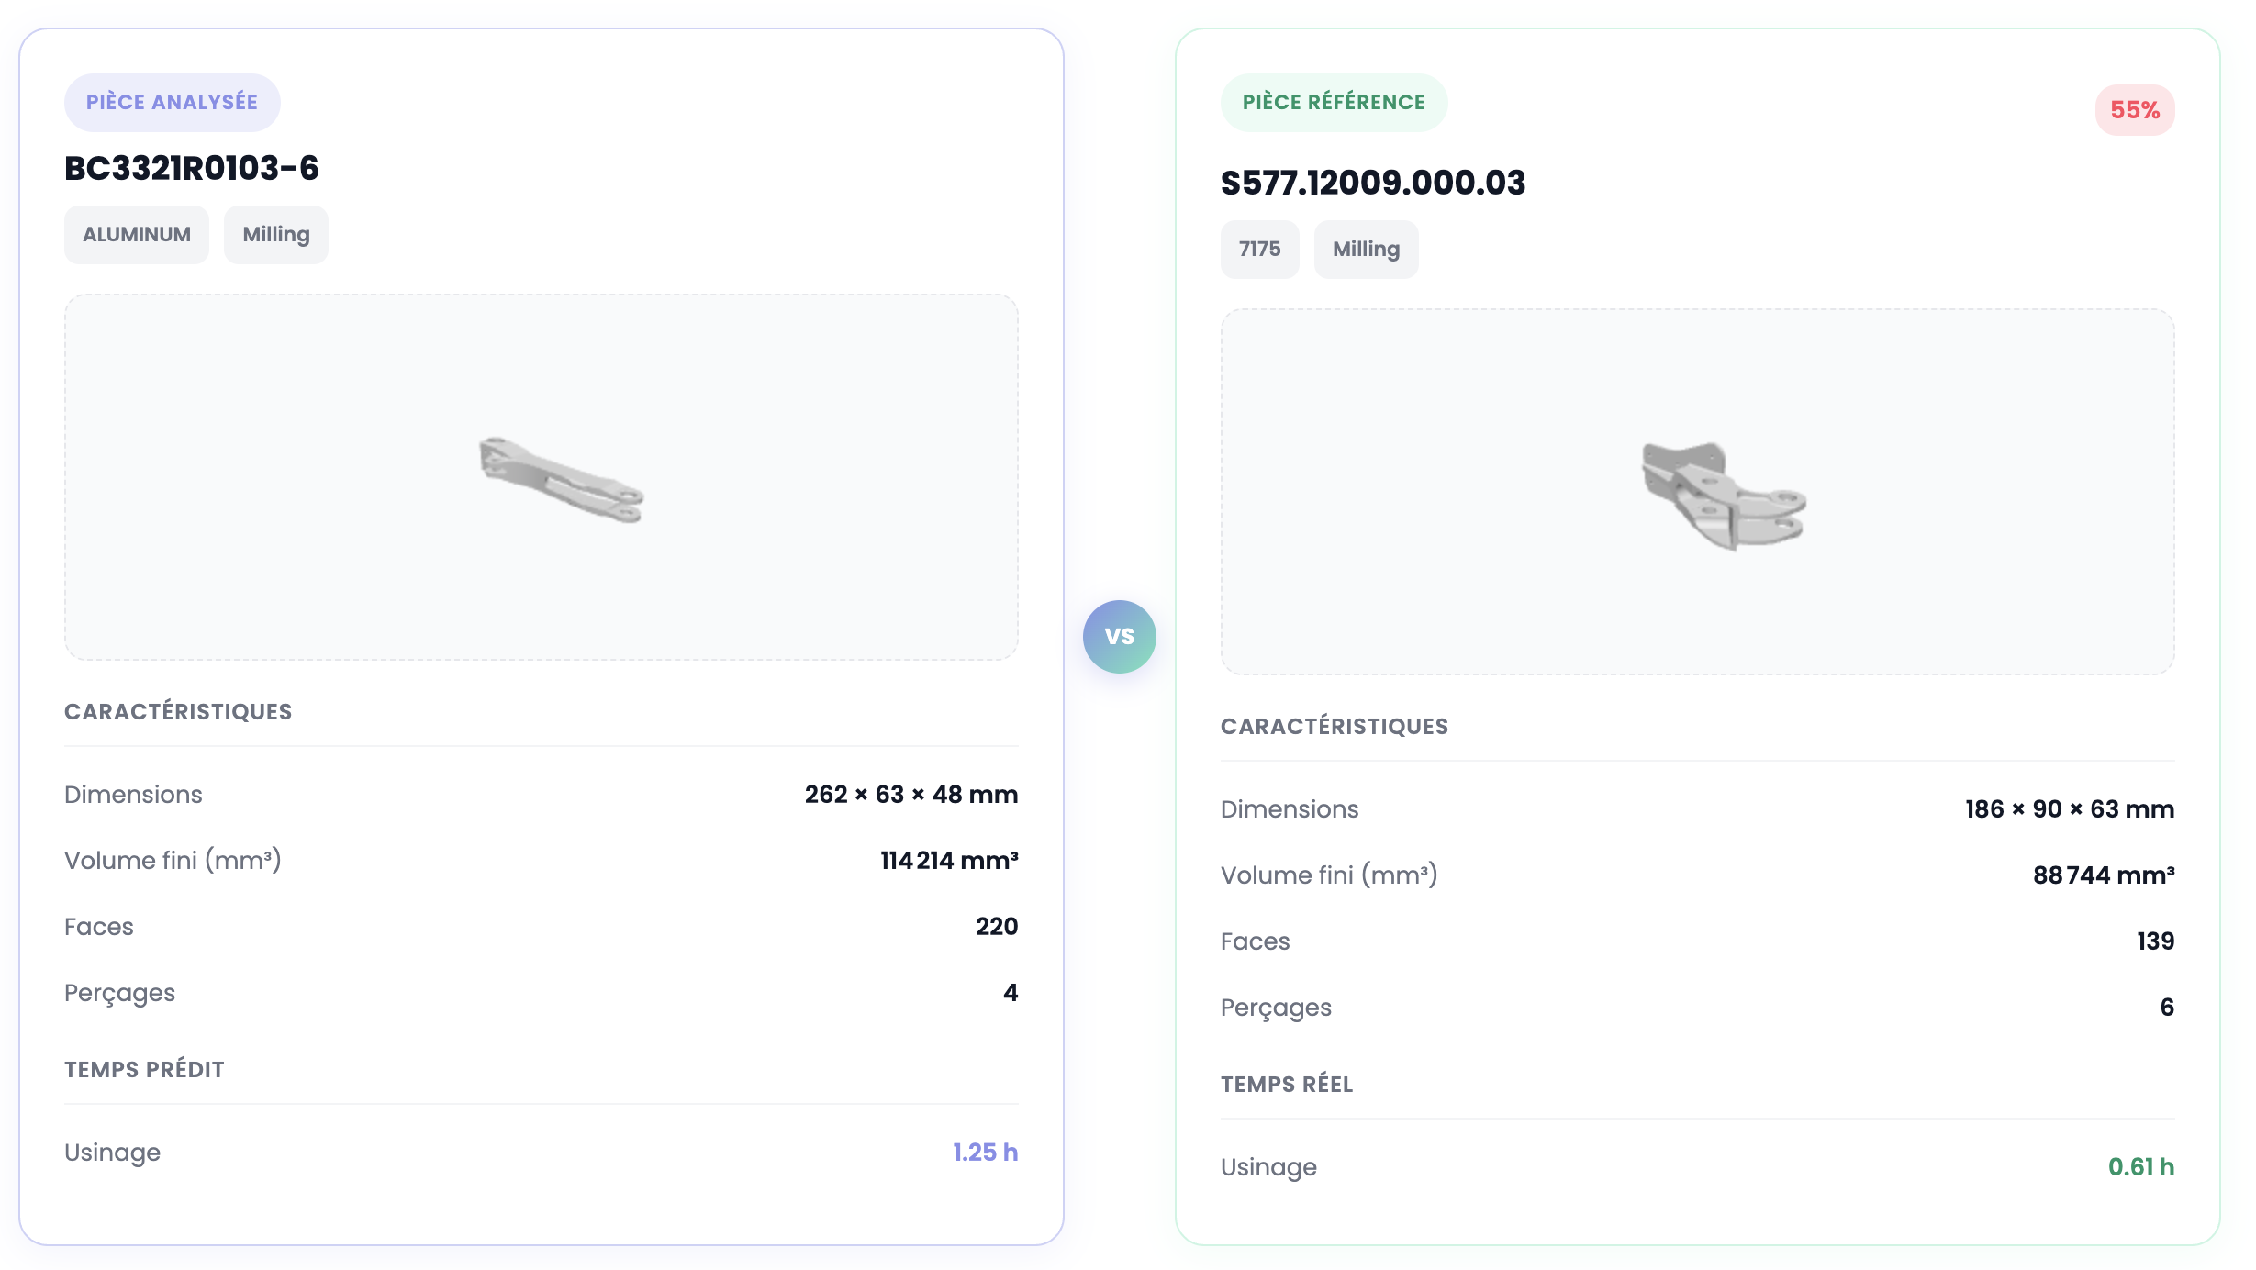
Task: Select the PIÈCE RÉFÉRENCE label badge
Action: tap(1333, 102)
